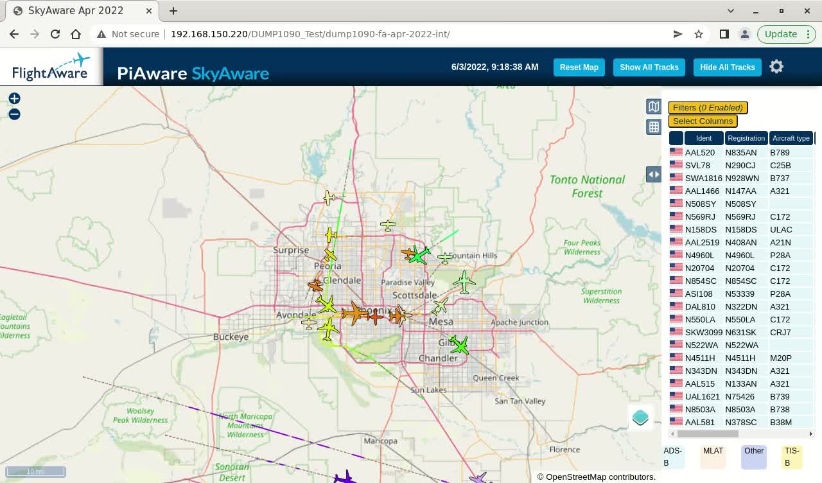
Task: Select AAL515 aircraft row
Action: click(741, 383)
